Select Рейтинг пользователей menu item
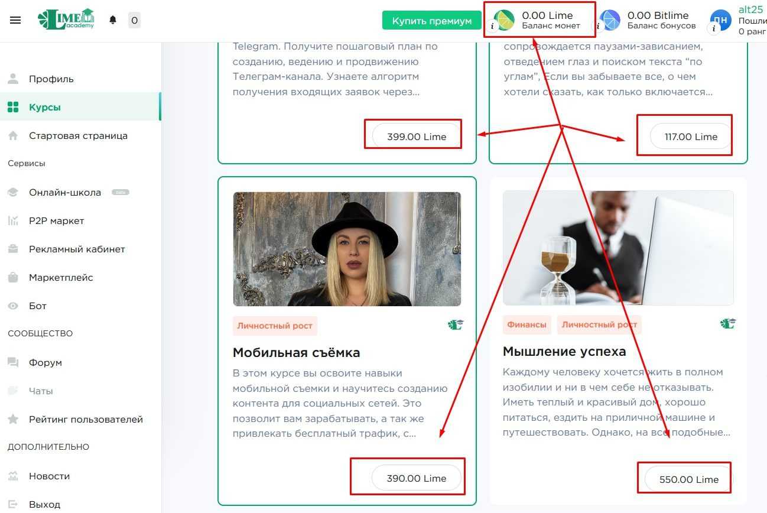Screen dimensions: 767x513 tap(86, 419)
